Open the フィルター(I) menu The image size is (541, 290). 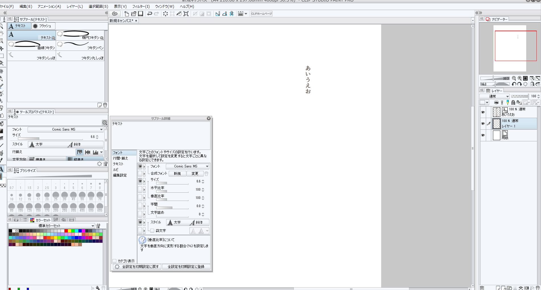tap(141, 6)
